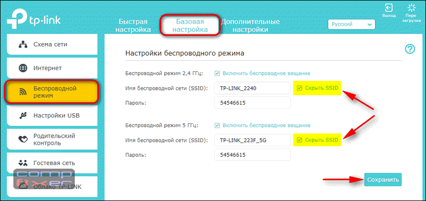Click the Сохранить button
The height and width of the screenshot is (201, 426).
point(383,180)
